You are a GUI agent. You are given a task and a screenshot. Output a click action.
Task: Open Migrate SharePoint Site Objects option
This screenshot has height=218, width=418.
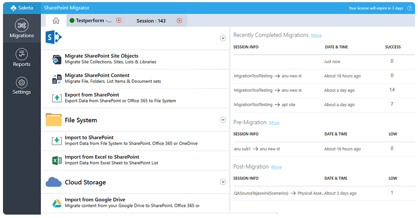(x=135, y=59)
